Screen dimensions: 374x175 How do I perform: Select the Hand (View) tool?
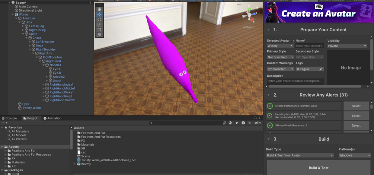[99, 9]
